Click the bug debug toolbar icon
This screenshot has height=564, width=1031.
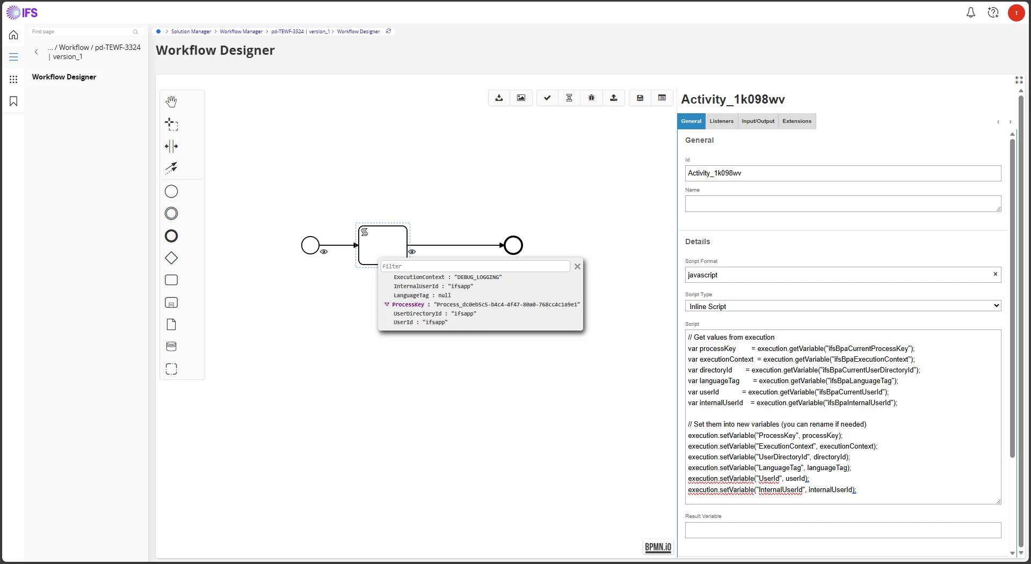point(591,98)
